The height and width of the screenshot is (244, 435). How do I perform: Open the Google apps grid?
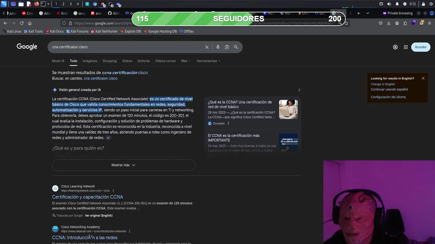coord(405,47)
